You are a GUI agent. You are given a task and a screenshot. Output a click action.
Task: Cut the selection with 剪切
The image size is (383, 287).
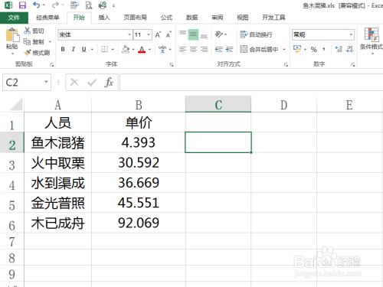[34, 31]
